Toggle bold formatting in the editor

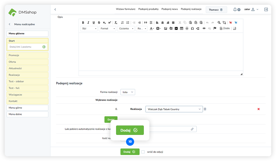[x=83, y=23]
